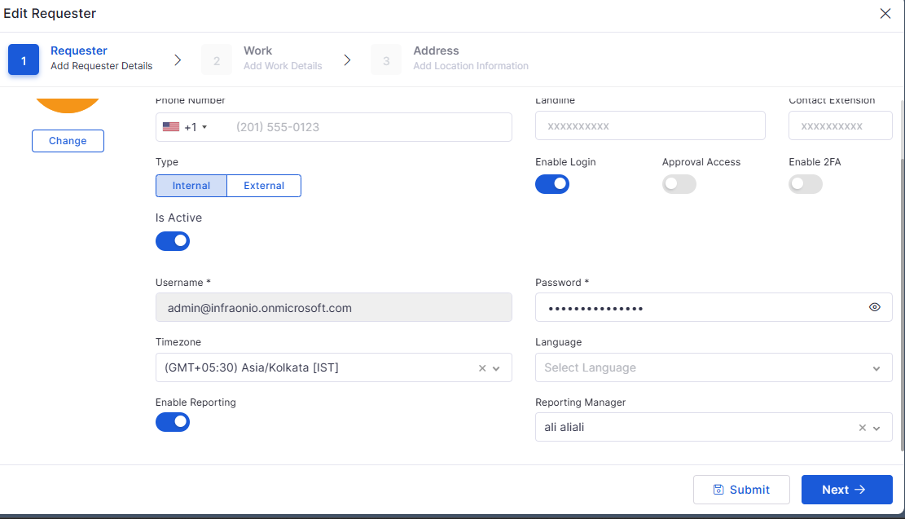
Task: Click the Submit button
Action: pyautogui.click(x=741, y=490)
